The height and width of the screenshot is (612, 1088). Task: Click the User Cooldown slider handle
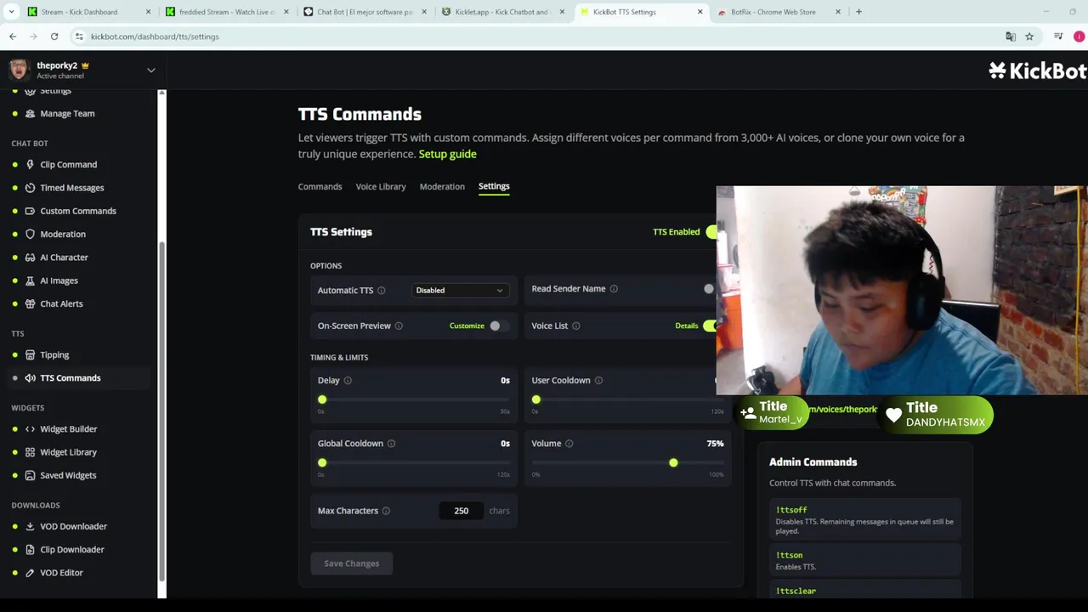pos(536,399)
